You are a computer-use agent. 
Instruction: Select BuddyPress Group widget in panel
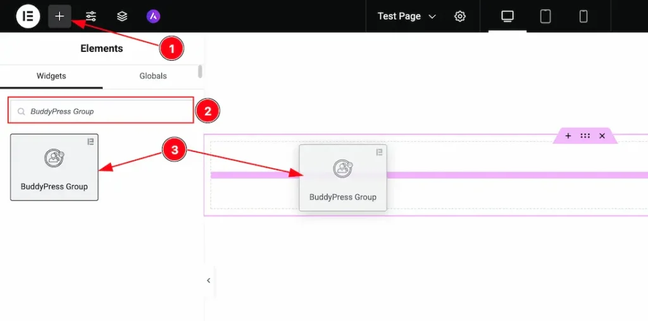pos(54,167)
